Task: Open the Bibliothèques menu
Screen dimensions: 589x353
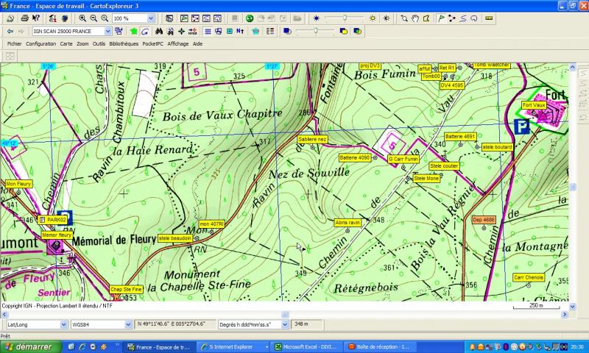Action: pos(124,44)
